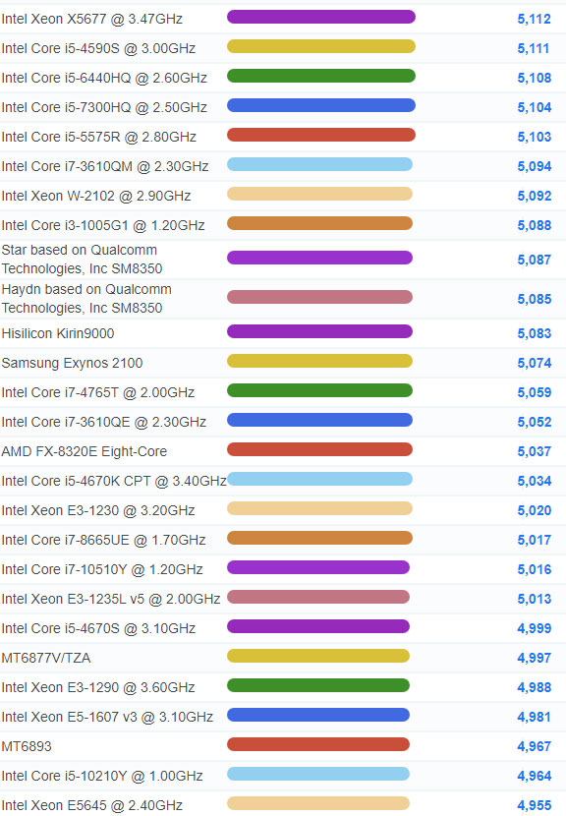Open Intel Xeon E3-1235L v5 @ 2.00GHz entry
This screenshot has height=816, width=566.
(111, 599)
